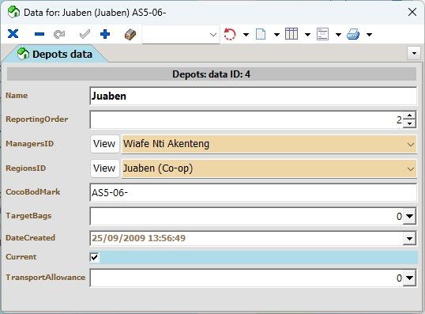Image resolution: width=425 pixels, height=314 pixels.
Task: Click the grey checkmark save icon
Action: pos(85,34)
